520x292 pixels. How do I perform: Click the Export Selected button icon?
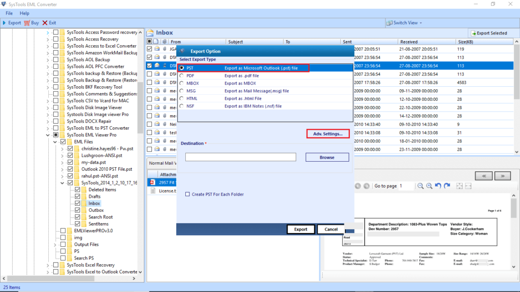click(x=474, y=32)
